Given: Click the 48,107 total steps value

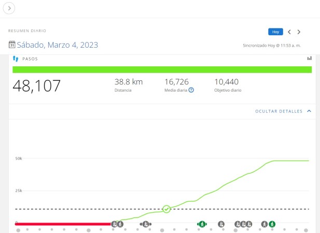Looking at the screenshot, I should (x=36, y=86).
